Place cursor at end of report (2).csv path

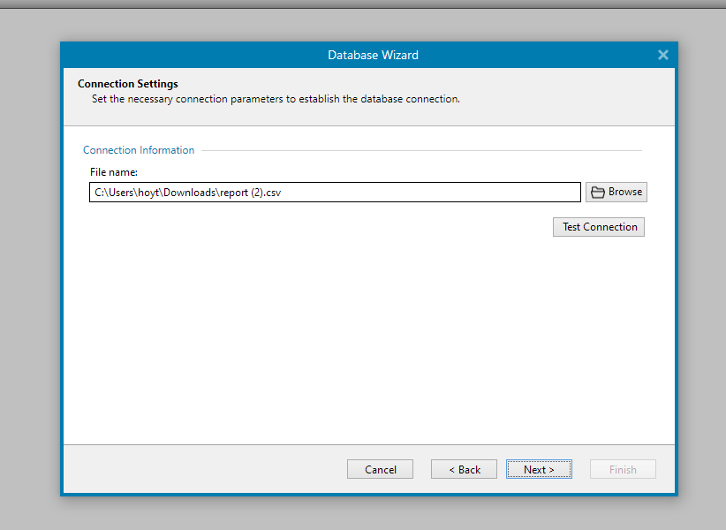pos(283,192)
